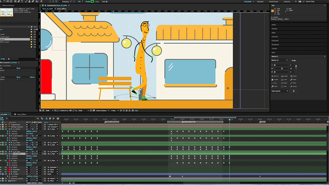Collapse layer 38 C_Hips properties
329x185 pixels.
click(1, 174)
